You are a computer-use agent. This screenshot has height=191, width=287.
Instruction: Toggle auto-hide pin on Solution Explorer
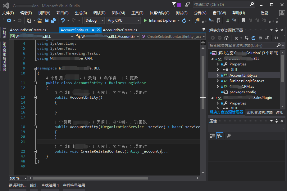[x=276, y=30]
